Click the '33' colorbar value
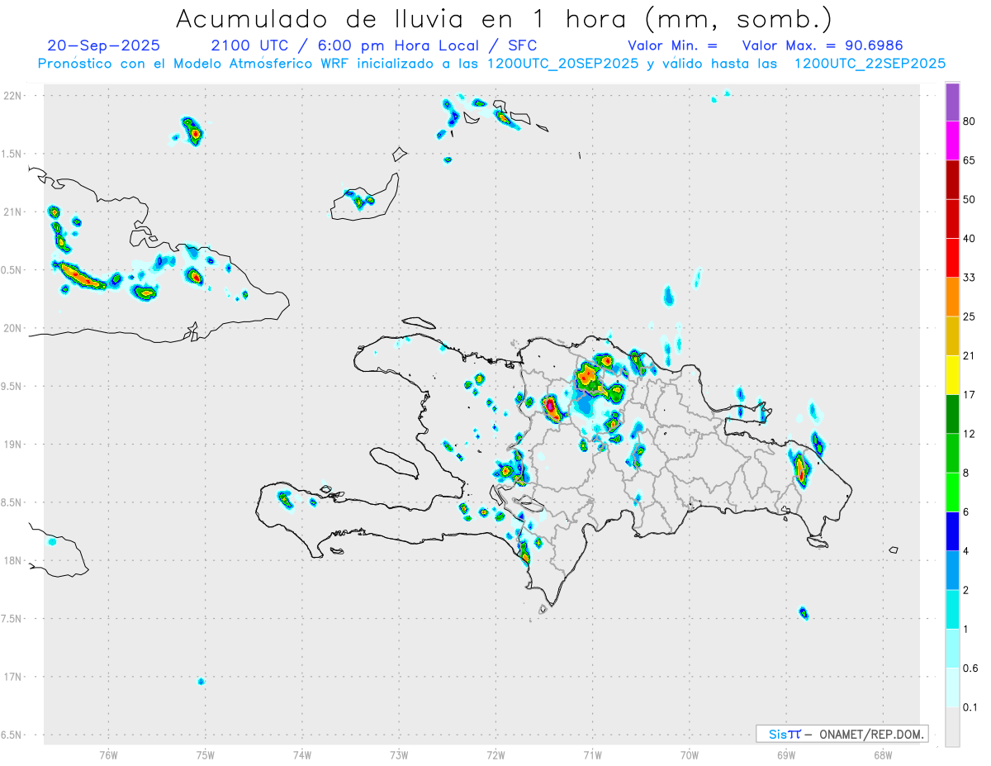Screen dimensions: 991x766 pos(970,278)
